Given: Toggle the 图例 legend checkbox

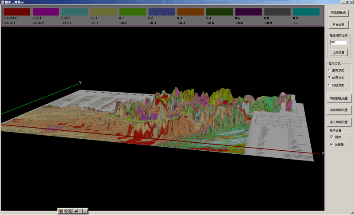Looking at the screenshot, I should coord(331,137).
